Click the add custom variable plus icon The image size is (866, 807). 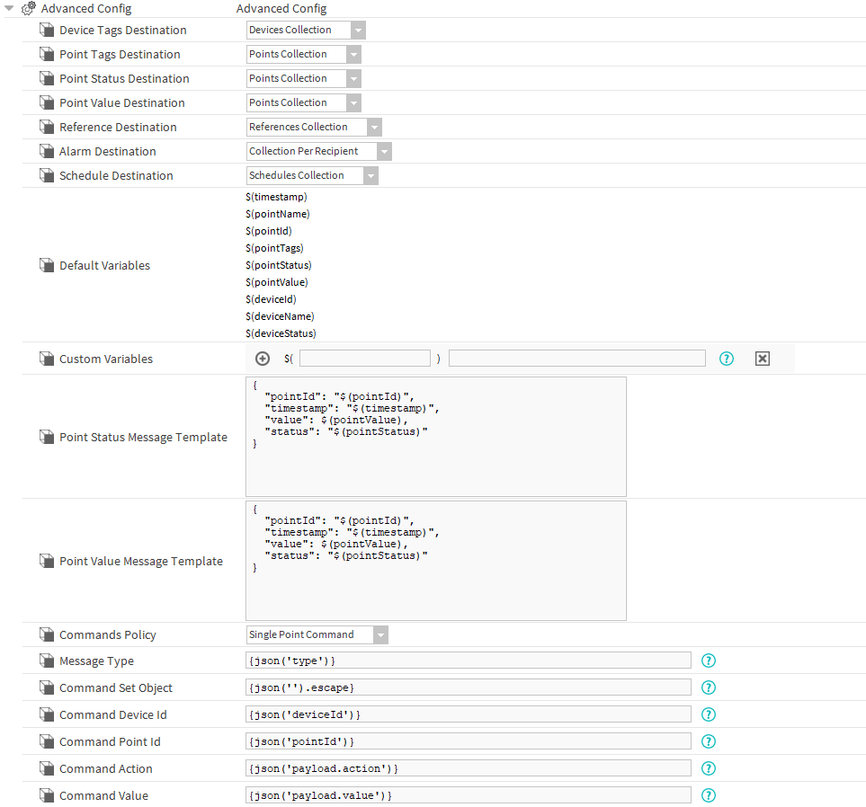[x=263, y=359]
